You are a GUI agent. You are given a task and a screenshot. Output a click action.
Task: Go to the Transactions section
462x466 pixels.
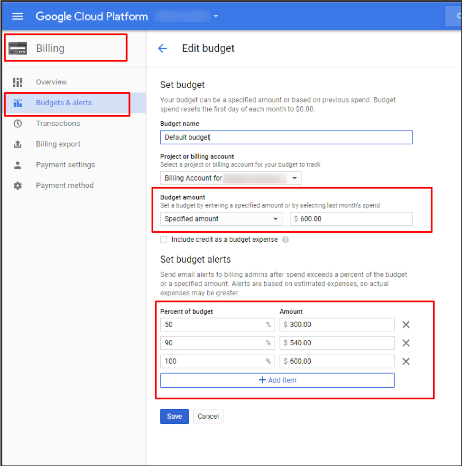pos(58,123)
